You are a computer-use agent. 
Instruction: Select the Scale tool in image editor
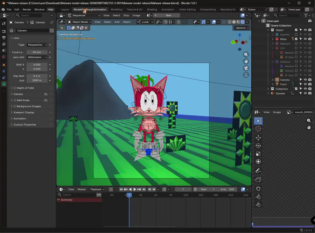click(x=258, y=154)
